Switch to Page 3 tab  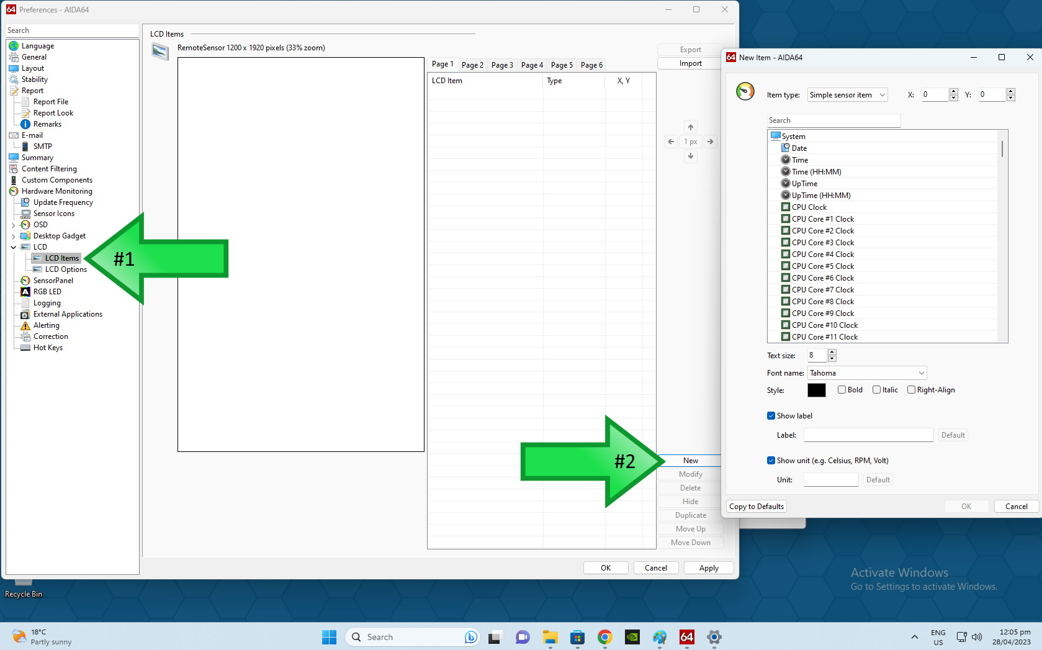click(x=502, y=65)
